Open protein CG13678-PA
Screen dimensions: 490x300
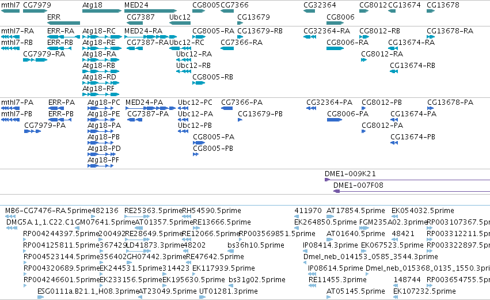pyautogui.click(x=450, y=102)
